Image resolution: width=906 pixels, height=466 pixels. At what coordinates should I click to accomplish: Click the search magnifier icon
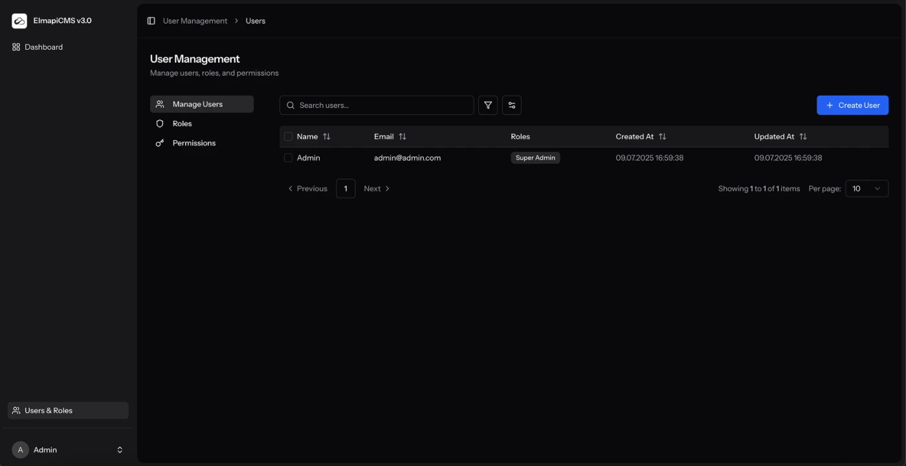pos(291,105)
